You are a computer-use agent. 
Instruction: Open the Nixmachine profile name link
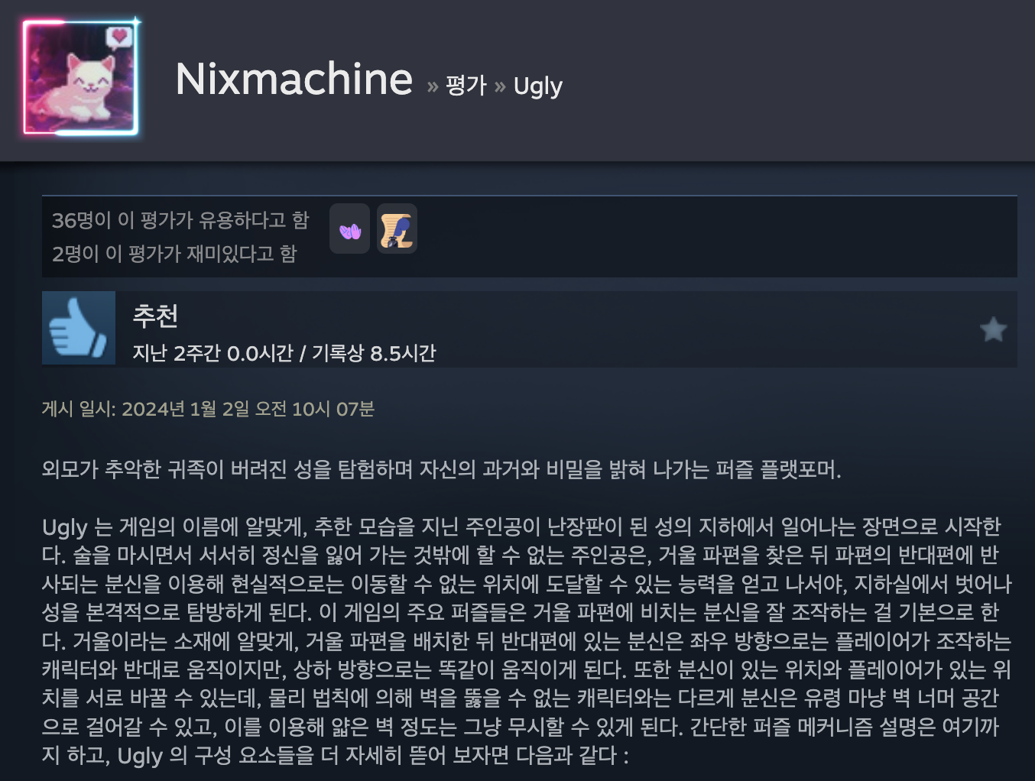point(294,79)
